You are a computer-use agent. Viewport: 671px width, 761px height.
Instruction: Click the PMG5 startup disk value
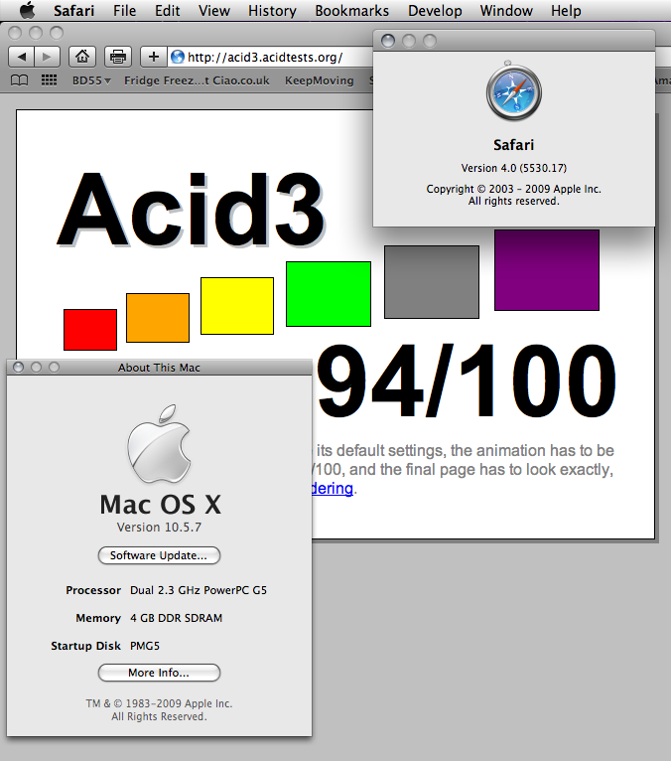[x=145, y=646]
